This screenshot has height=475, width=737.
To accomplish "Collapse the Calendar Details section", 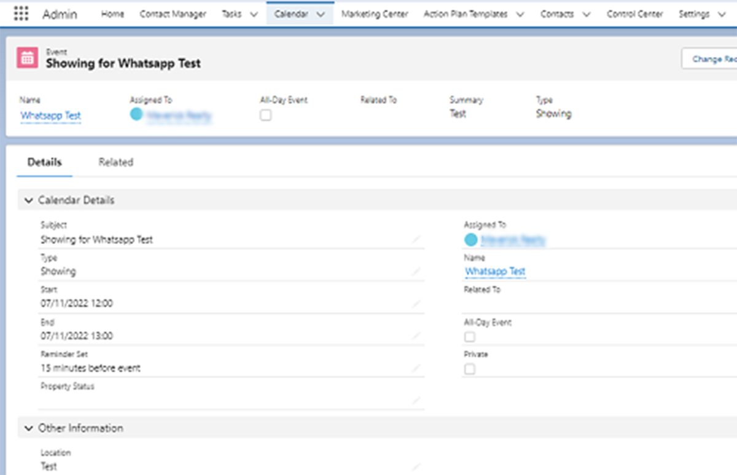I will point(28,200).
